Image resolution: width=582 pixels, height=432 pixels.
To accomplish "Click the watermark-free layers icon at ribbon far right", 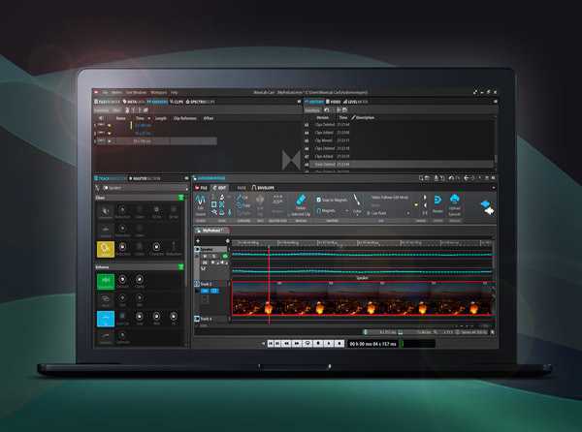I will tap(487, 207).
